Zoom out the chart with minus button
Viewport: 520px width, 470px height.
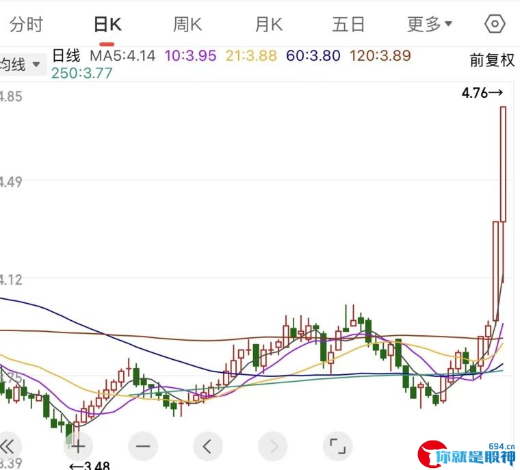point(143,446)
